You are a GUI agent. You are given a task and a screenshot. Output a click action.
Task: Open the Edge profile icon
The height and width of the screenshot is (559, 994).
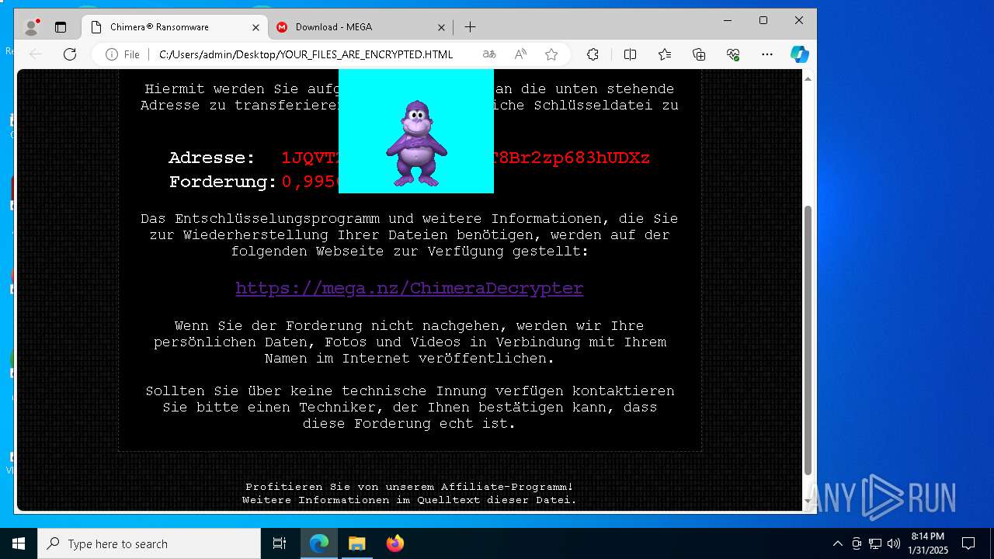click(x=31, y=27)
